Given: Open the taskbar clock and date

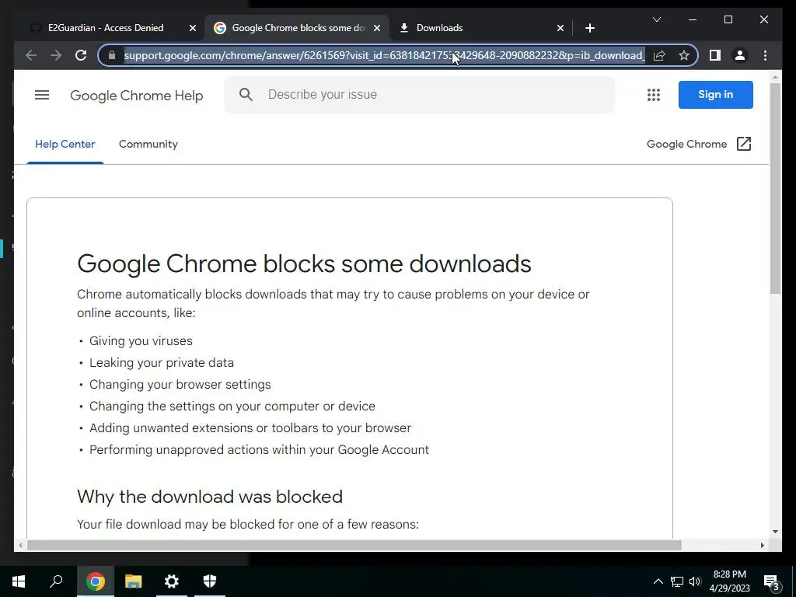Looking at the screenshot, I should coord(729,581).
